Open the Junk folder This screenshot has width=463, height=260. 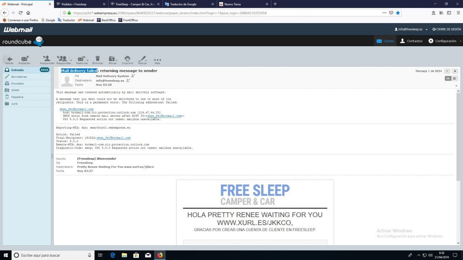click(x=27, y=104)
